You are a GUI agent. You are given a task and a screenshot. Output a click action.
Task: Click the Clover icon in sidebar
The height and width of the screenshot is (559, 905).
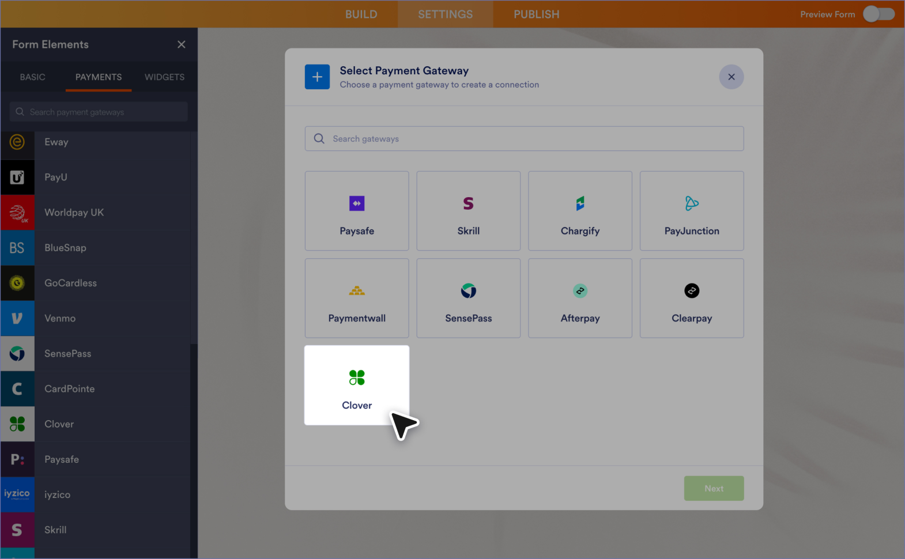pos(17,424)
